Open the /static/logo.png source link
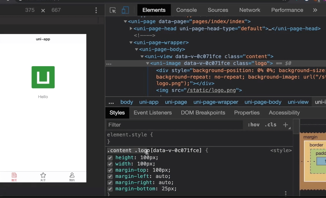326x198 pixels. pyautogui.click(x=211, y=90)
